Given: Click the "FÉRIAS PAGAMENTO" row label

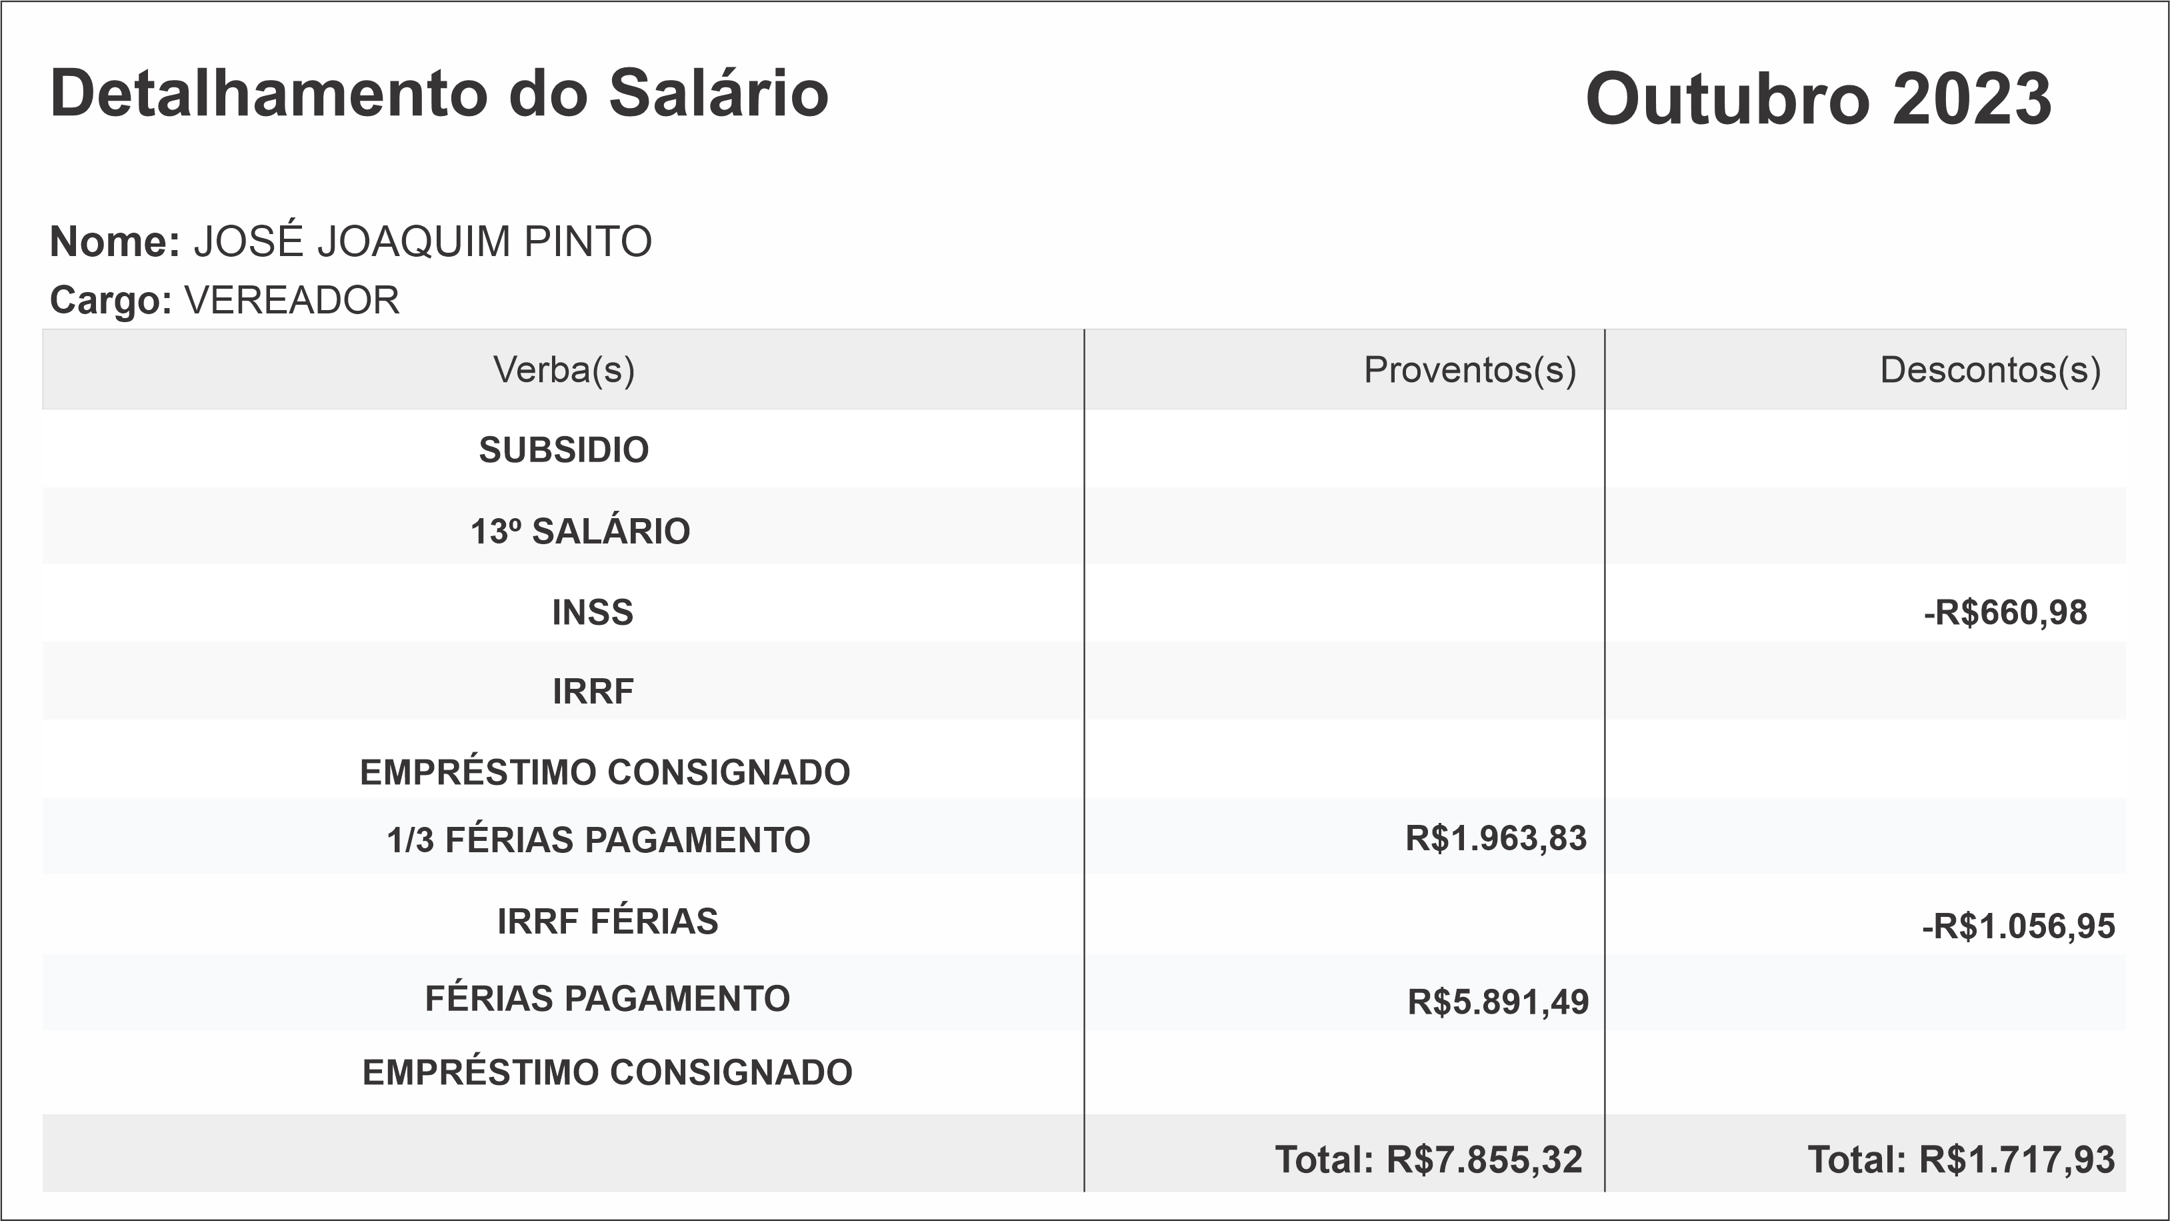Looking at the screenshot, I should tap(607, 998).
